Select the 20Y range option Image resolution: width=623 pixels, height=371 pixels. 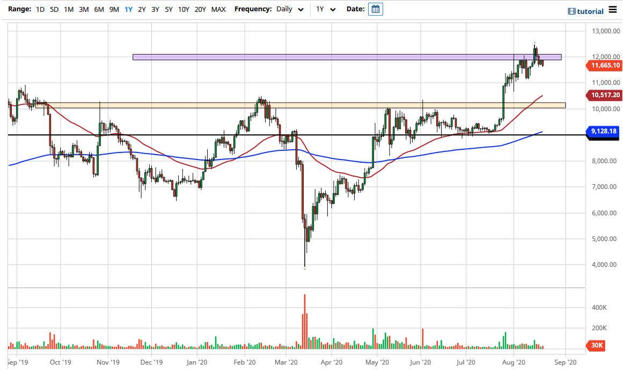(200, 9)
